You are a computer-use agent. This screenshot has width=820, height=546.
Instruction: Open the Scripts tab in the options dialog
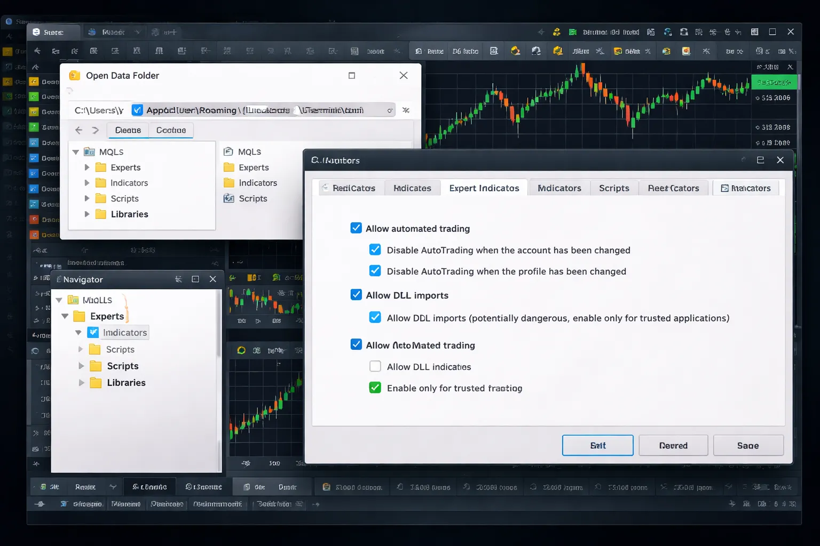click(614, 188)
